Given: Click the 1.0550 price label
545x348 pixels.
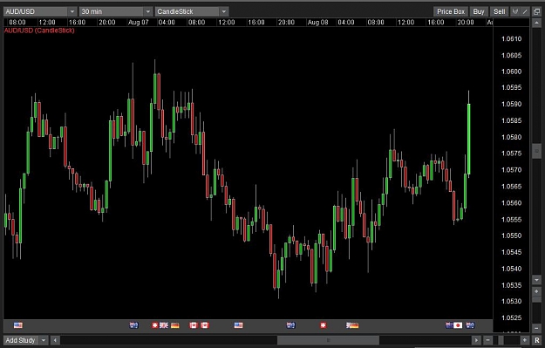Looking at the screenshot, I should point(511,235).
